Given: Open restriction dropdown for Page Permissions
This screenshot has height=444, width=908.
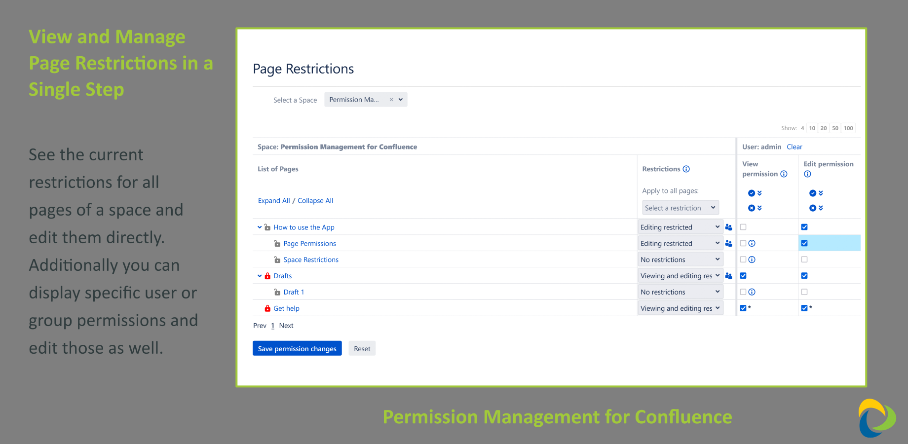Looking at the screenshot, I should coord(681,243).
